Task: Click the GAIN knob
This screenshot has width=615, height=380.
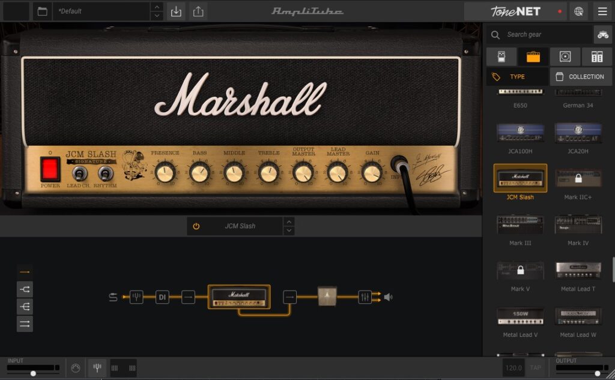Action: [372, 173]
